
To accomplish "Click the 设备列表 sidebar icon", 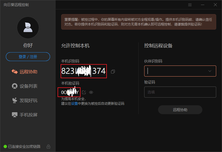I will click(15, 86).
